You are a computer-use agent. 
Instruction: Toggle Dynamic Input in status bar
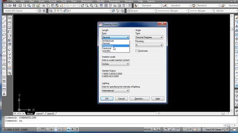[68, 129]
